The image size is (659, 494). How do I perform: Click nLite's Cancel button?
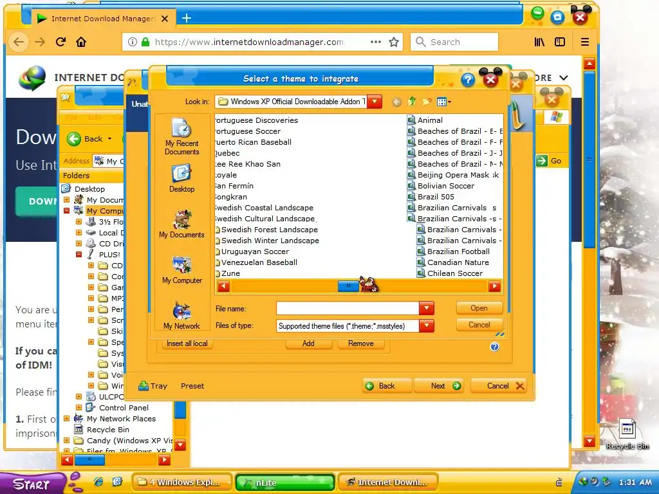(499, 386)
